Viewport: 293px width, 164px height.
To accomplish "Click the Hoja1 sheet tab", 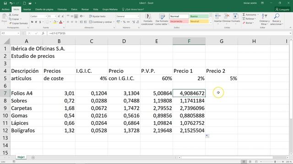I will click(21, 157).
